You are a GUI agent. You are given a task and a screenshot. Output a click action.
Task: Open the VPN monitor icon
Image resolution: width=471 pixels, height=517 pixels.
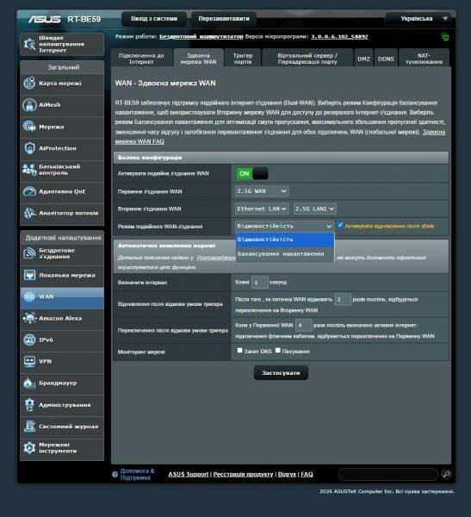[29, 361]
